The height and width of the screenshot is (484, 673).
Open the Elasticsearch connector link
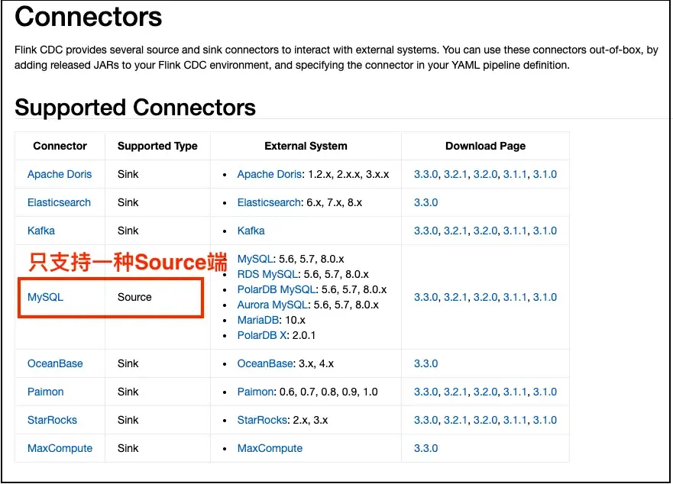[x=59, y=202]
